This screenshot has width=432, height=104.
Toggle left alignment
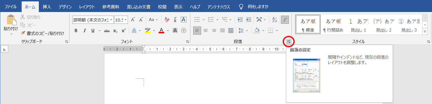(197, 30)
